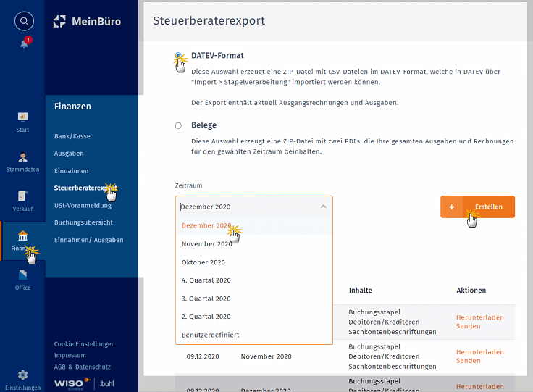Open AGB & Datenschutz link
The image size is (533, 392).
(x=83, y=367)
